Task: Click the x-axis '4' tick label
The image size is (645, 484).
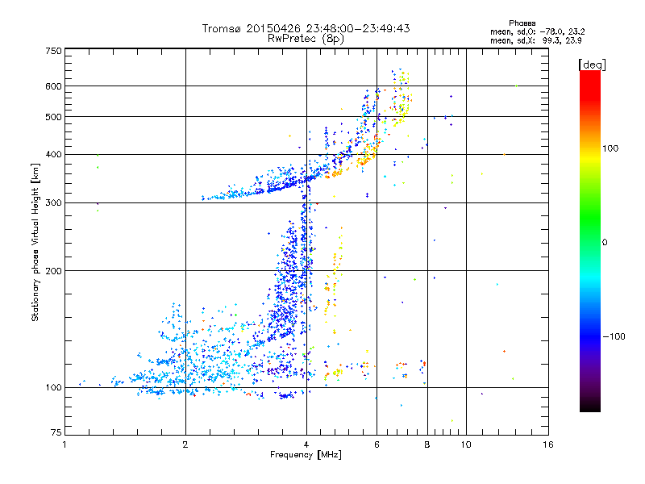Action: coord(306,444)
